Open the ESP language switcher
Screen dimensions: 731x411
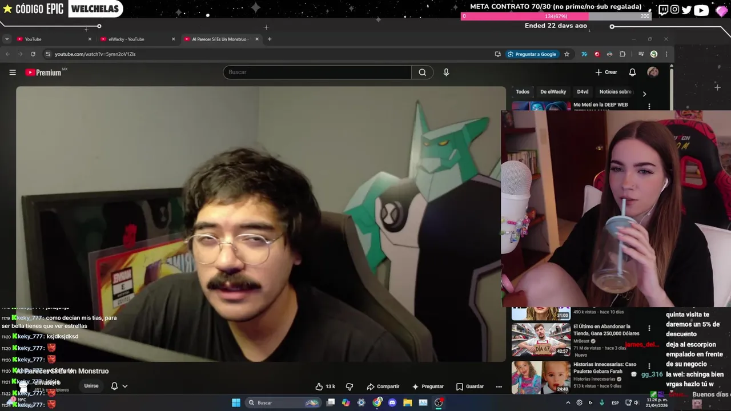click(615, 403)
